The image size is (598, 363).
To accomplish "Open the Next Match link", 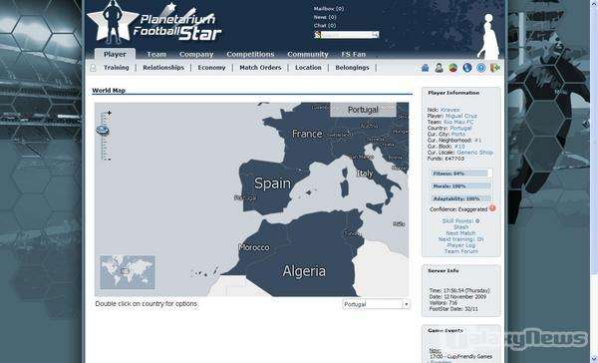I will [x=460, y=233].
